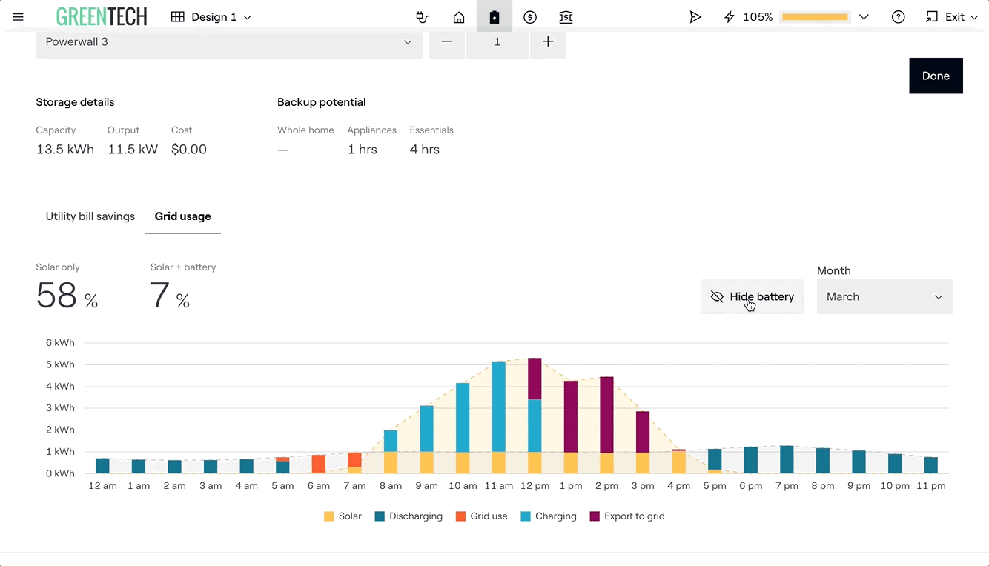The image size is (989, 566).
Task: Open the hamburger menu
Action: [19, 17]
